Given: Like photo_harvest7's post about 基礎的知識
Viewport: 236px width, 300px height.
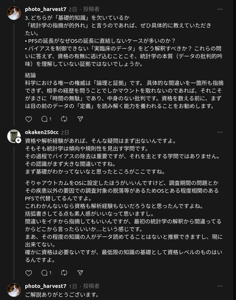Looking at the screenshot, I should pyautogui.click(x=29, y=119).
